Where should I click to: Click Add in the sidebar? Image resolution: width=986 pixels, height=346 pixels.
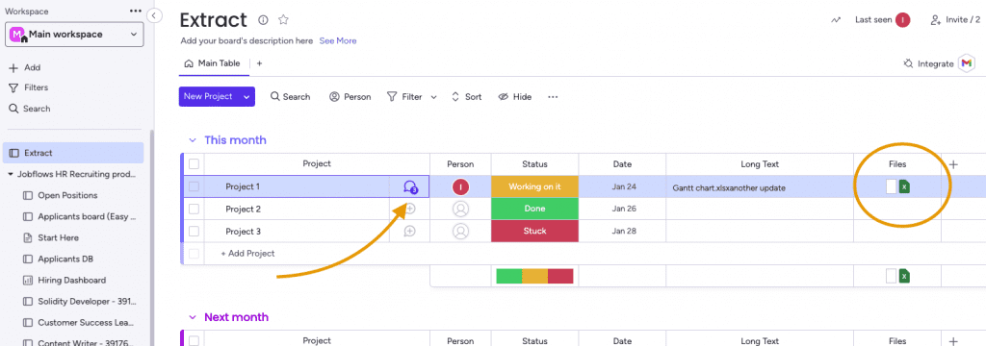point(25,68)
